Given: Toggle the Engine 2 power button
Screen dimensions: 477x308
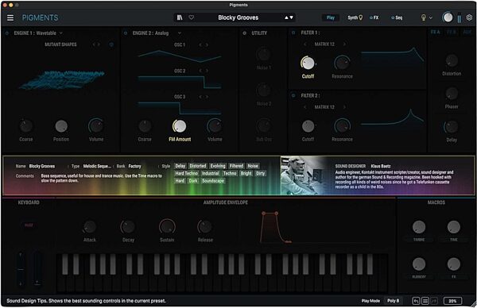Looking at the screenshot, I should 126,33.
